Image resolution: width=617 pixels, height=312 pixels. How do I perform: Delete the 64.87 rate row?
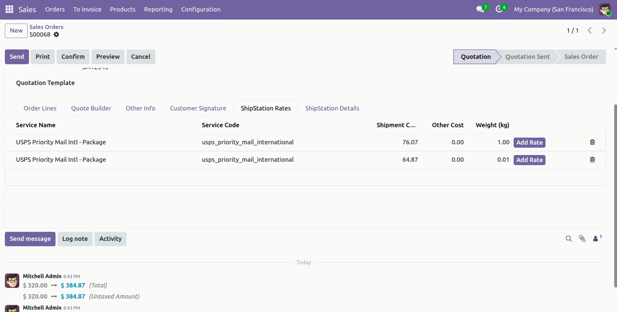click(593, 160)
